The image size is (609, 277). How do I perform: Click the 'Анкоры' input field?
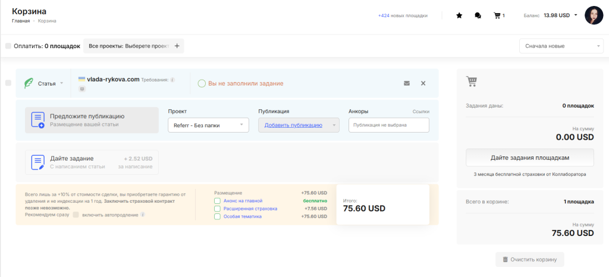[x=388, y=125]
